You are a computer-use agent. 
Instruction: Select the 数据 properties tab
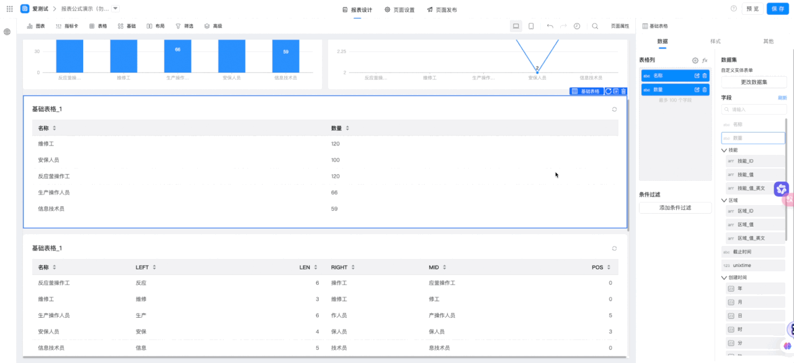[x=662, y=41]
